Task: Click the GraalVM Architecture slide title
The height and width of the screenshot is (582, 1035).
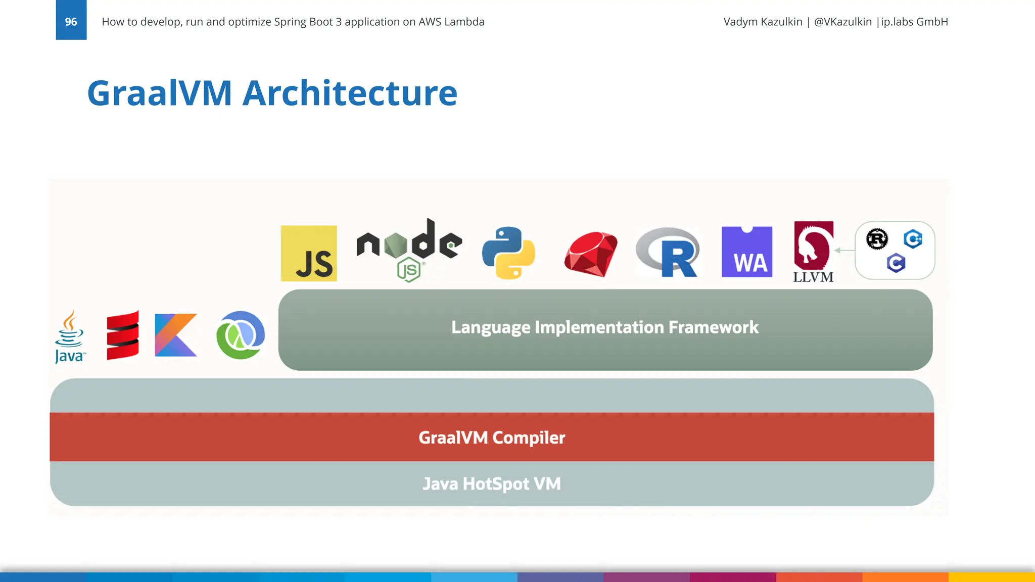Action: pyautogui.click(x=272, y=93)
